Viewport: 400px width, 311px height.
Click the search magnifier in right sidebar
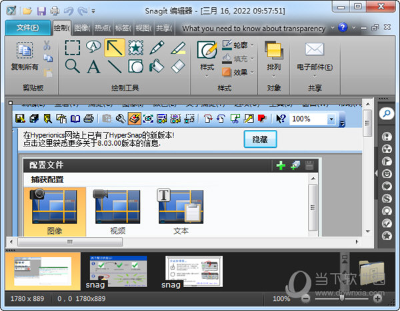pyautogui.click(x=387, y=113)
